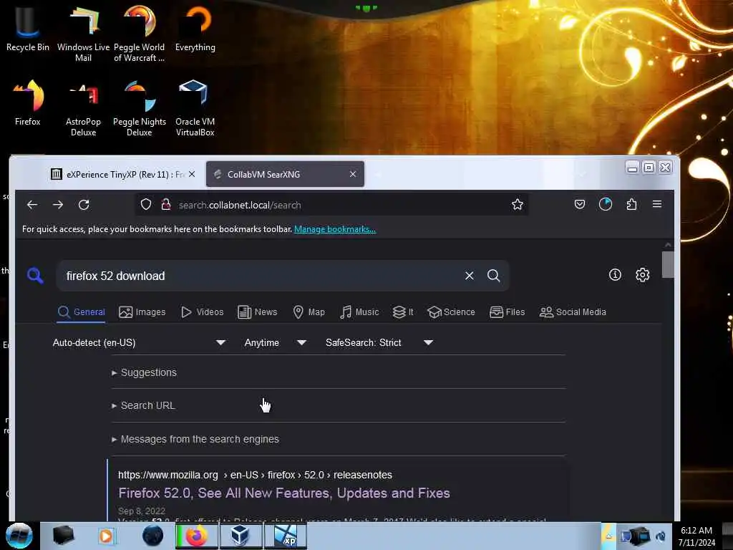
Task: Open the language selector Auto-detect (en-US)
Action: click(x=140, y=343)
